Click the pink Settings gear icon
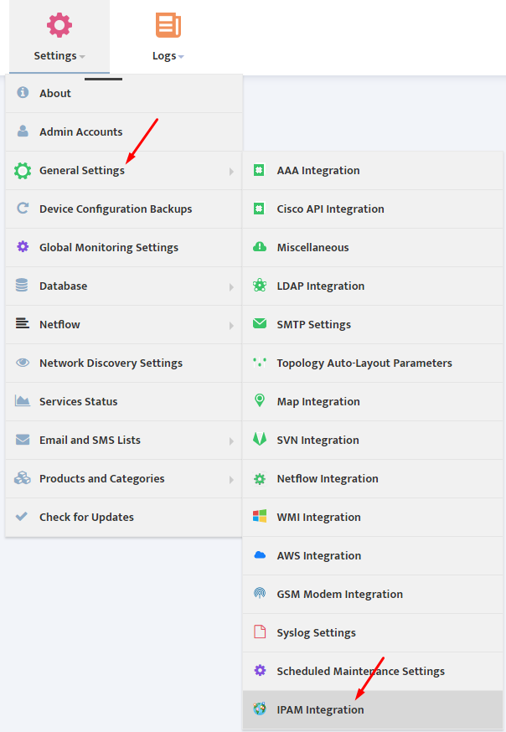 (x=59, y=25)
